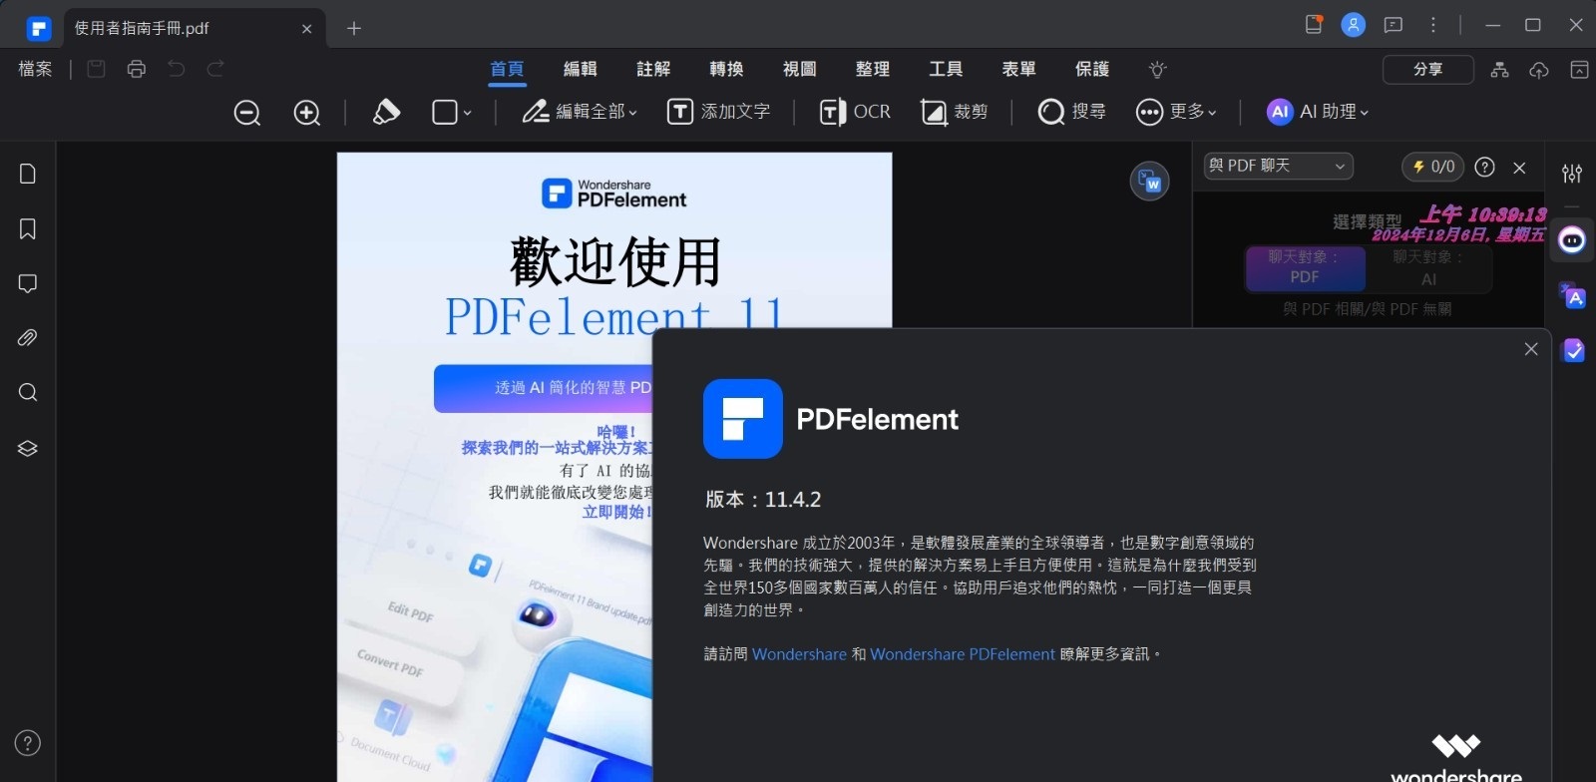This screenshot has height=782, width=1596.
Task: Open the 保護 tab
Action: point(1092,69)
